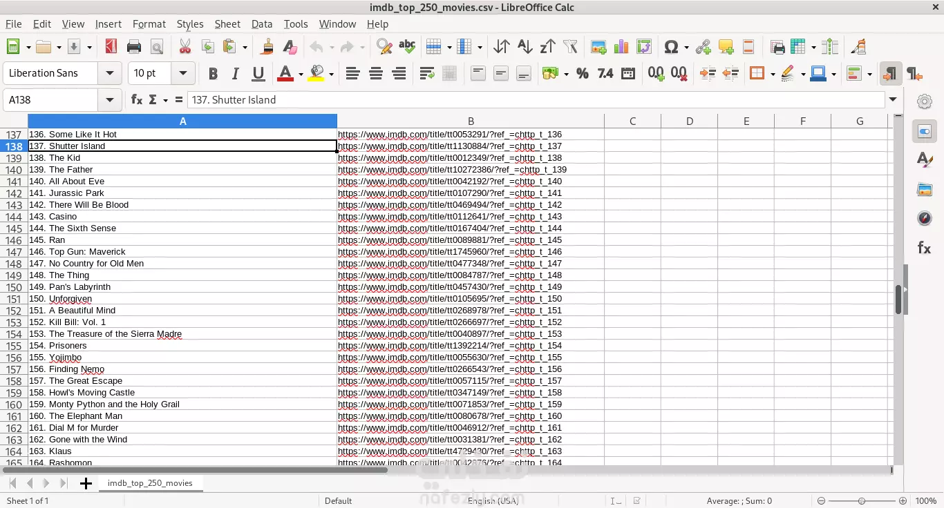The height and width of the screenshot is (508, 944).
Task: Click the AutoFilter funnel icon
Action: coord(570,47)
